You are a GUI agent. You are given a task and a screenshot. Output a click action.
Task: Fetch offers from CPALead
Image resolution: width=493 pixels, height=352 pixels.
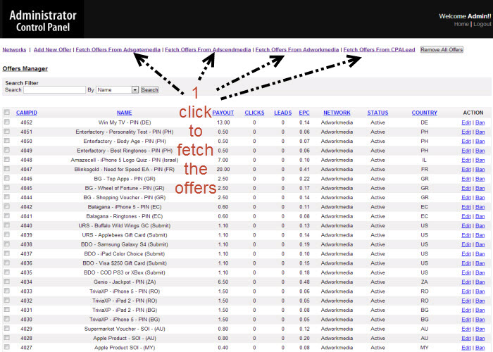click(379, 50)
